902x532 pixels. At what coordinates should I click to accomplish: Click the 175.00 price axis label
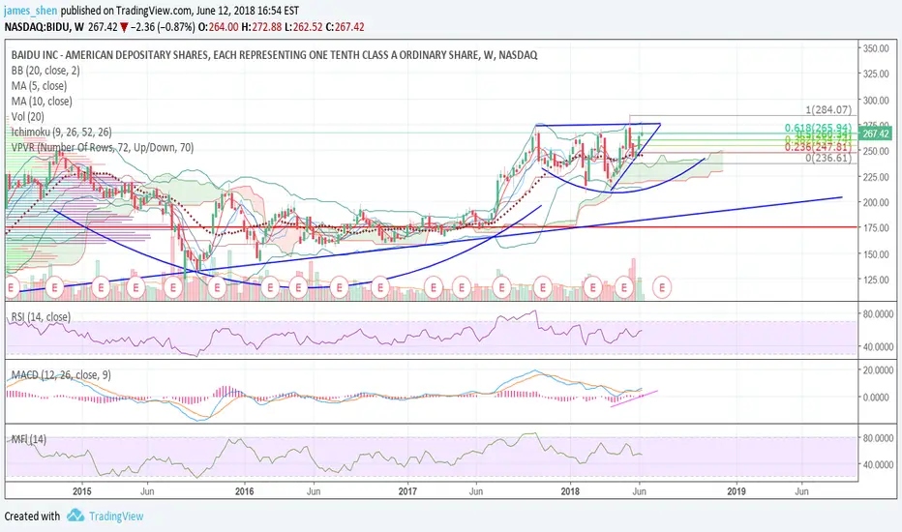876,227
